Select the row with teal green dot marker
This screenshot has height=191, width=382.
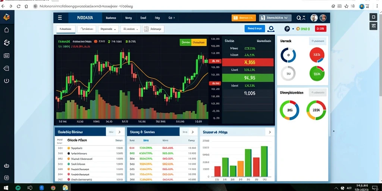click(90, 164)
